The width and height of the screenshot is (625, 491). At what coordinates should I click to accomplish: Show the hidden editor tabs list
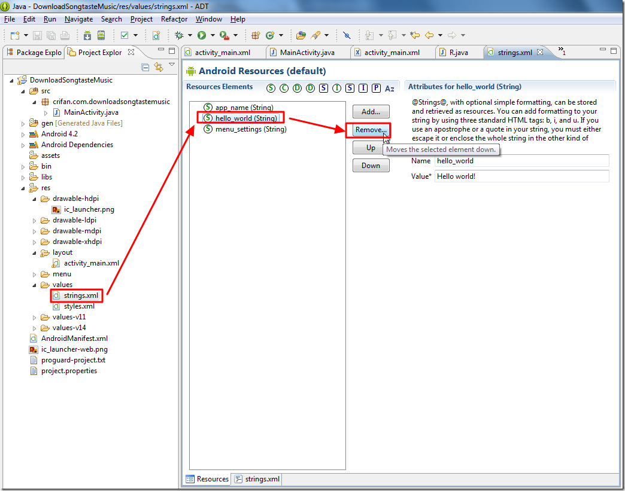[x=562, y=51]
